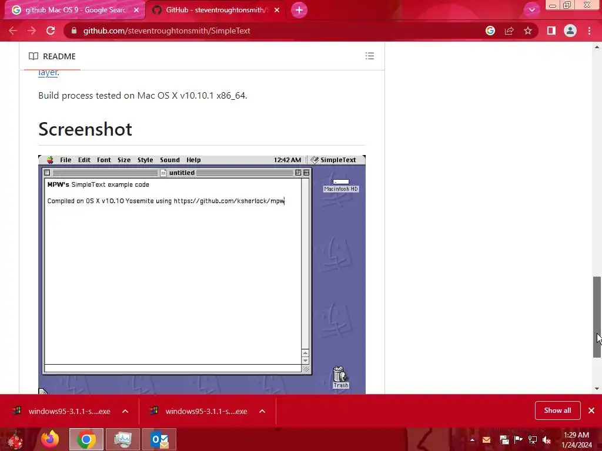This screenshot has width=602, height=451.
Task: Click the scrollbar down arrow
Action: 597,389
